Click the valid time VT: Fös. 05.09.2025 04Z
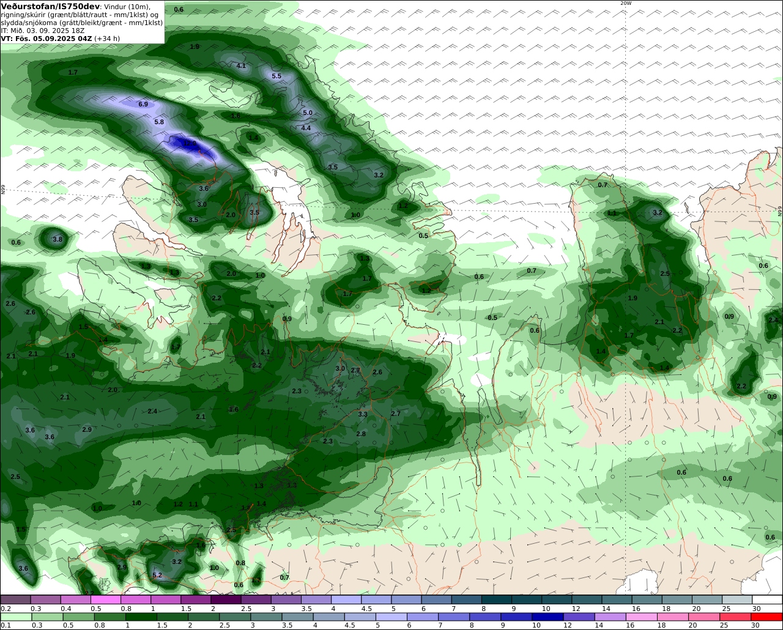 (46, 38)
